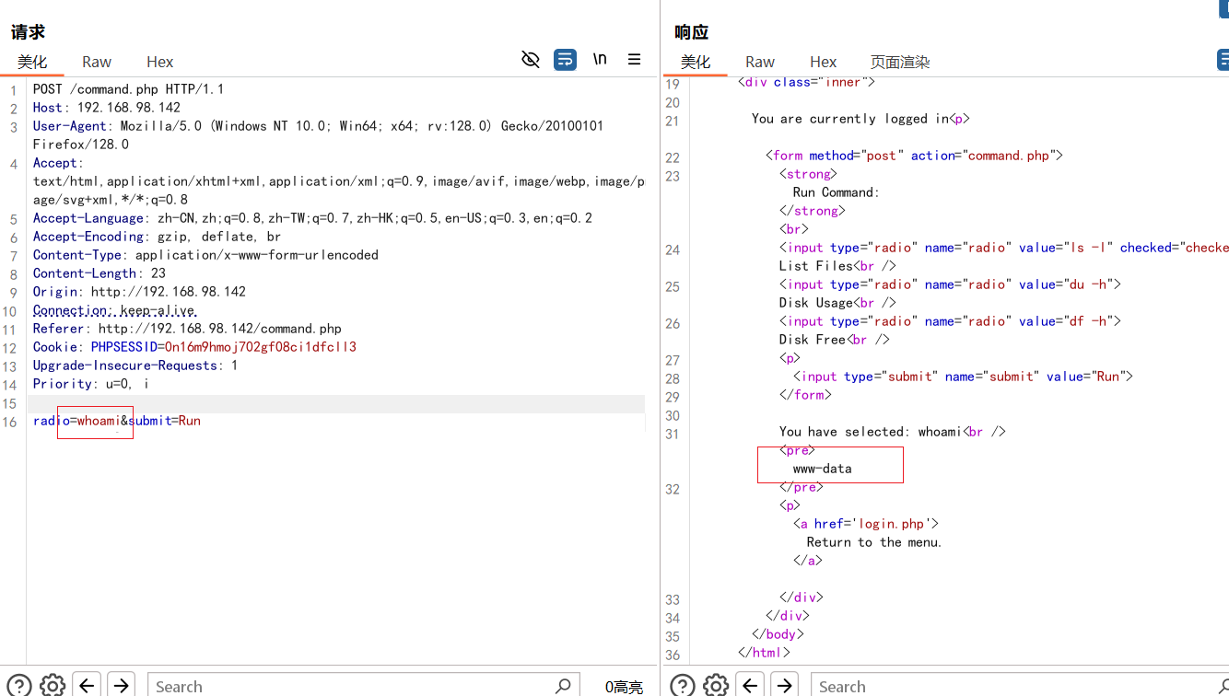
Task: Click the PHPSESSID cookie value
Action: (261, 347)
